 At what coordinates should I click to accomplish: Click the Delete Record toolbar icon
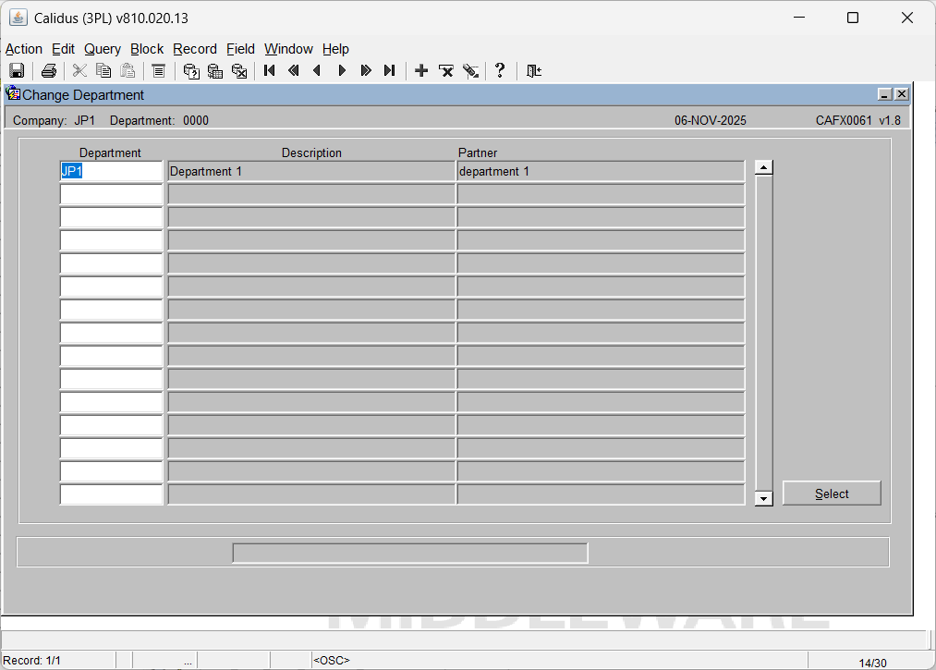point(446,71)
